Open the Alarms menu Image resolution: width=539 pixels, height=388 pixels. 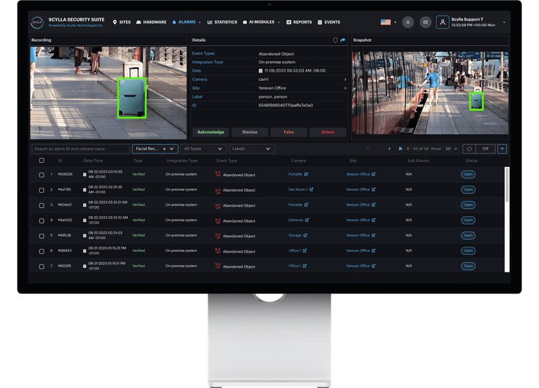pyautogui.click(x=187, y=22)
